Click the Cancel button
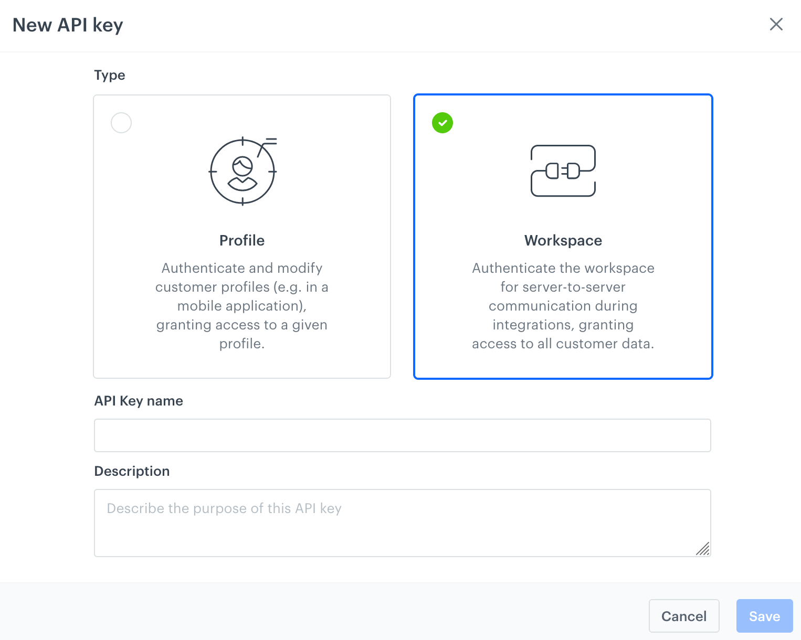The width and height of the screenshot is (801, 640). click(x=683, y=616)
